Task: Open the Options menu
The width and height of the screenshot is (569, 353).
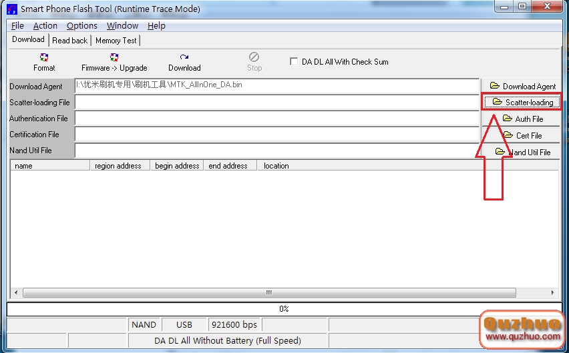Action: [x=82, y=26]
